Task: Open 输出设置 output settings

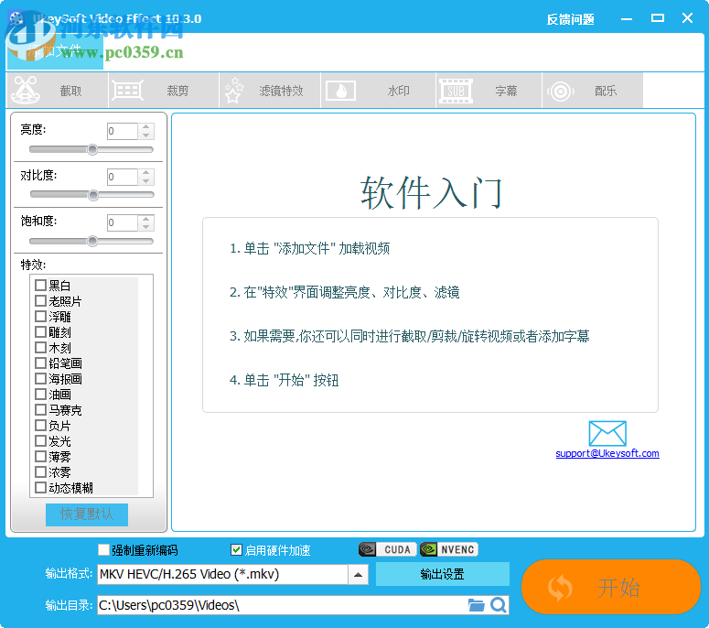Action: 442,574
